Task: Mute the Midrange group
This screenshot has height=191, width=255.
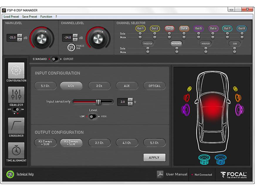Action: [x=177, y=52]
